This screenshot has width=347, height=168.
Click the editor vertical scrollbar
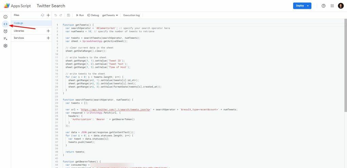tap(346, 66)
